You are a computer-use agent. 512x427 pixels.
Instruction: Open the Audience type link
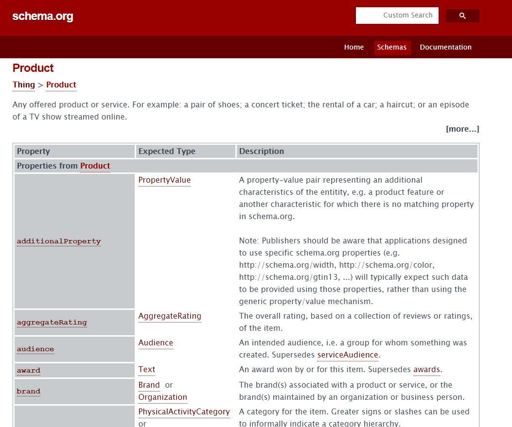coord(156,343)
